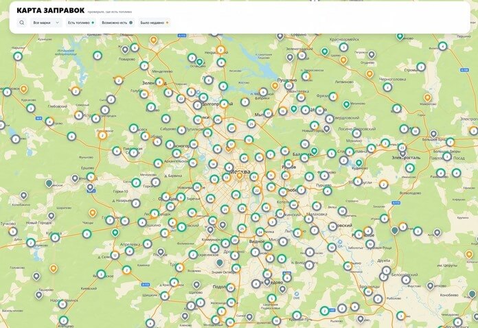
Task: Open the station search magnifier icon
Action: [22, 23]
